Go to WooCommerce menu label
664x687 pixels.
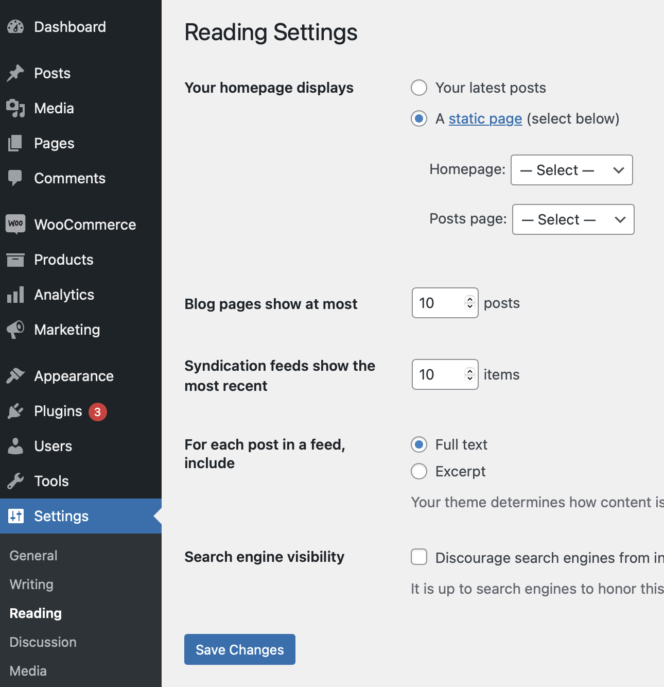pyautogui.click(x=85, y=225)
